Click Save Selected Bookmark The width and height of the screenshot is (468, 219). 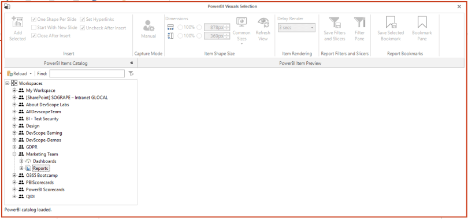point(391,29)
